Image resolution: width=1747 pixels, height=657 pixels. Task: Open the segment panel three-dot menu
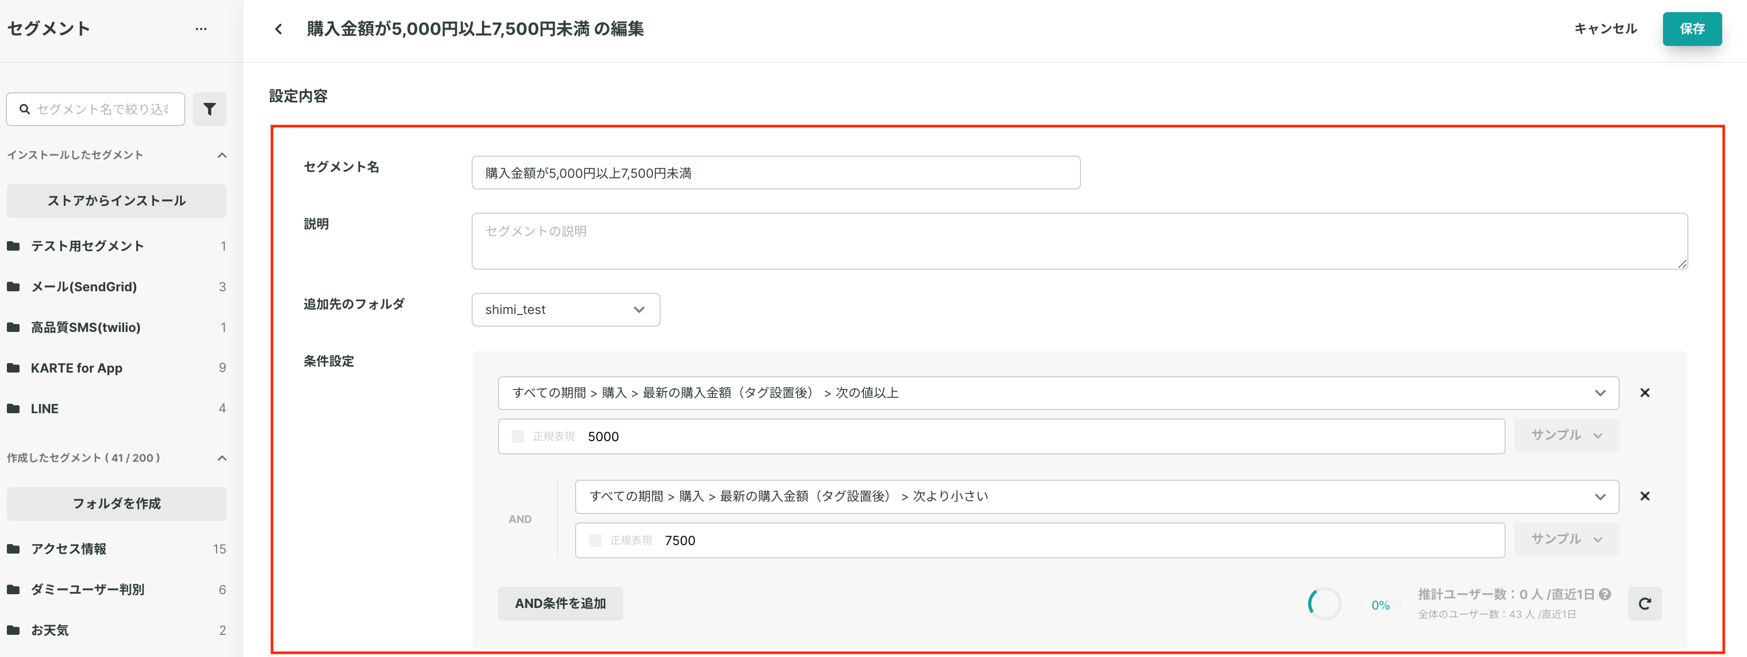201,28
